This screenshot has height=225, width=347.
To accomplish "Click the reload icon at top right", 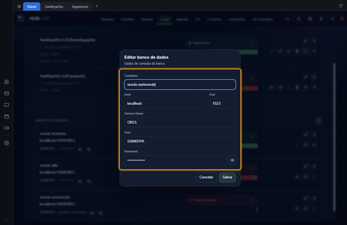I will click(341, 6).
